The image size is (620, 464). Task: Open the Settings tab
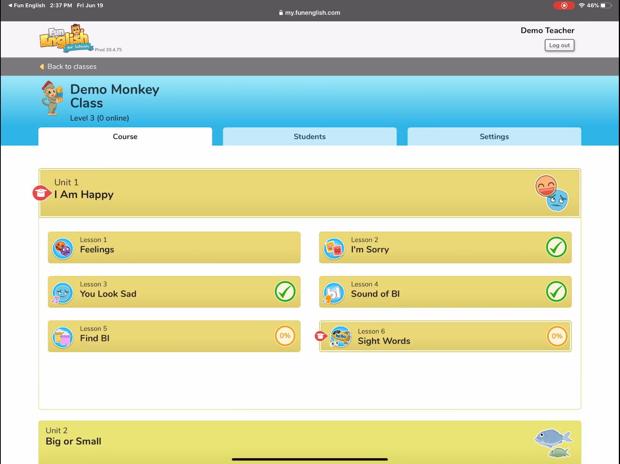pyautogui.click(x=494, y=136)
